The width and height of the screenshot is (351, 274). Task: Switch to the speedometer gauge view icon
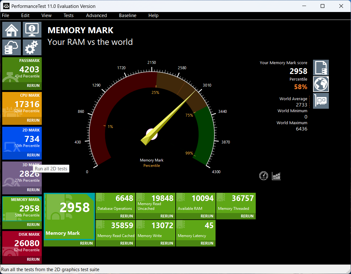tap(264, 176)
